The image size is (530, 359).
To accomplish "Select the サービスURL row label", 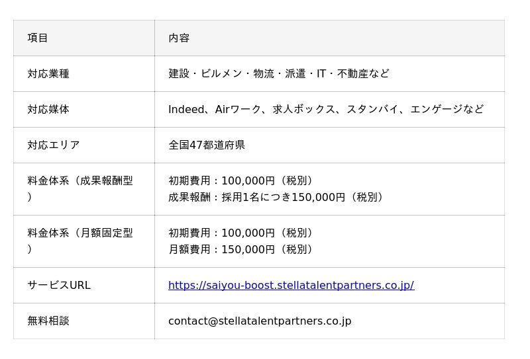I will pyautogui.click(x=59, y=286).
